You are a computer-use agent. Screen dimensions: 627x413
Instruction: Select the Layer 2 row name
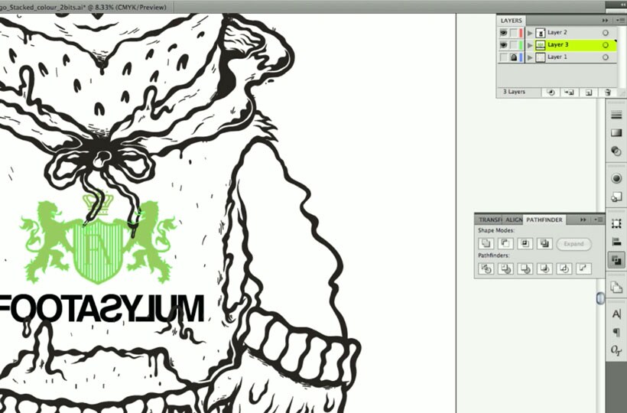pos(557,32)
